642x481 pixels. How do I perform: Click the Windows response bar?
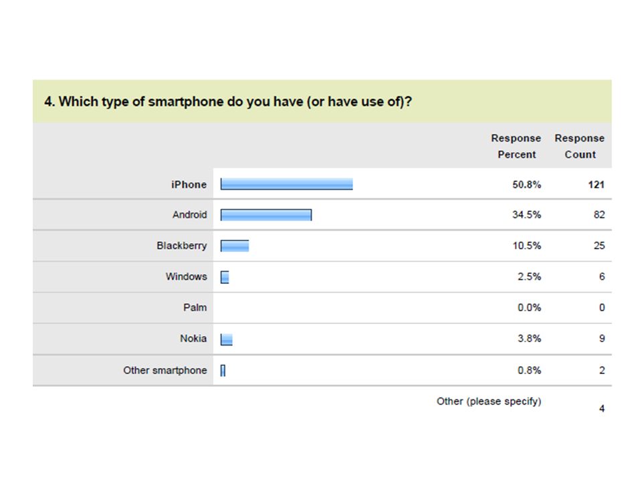pos(225,277)
